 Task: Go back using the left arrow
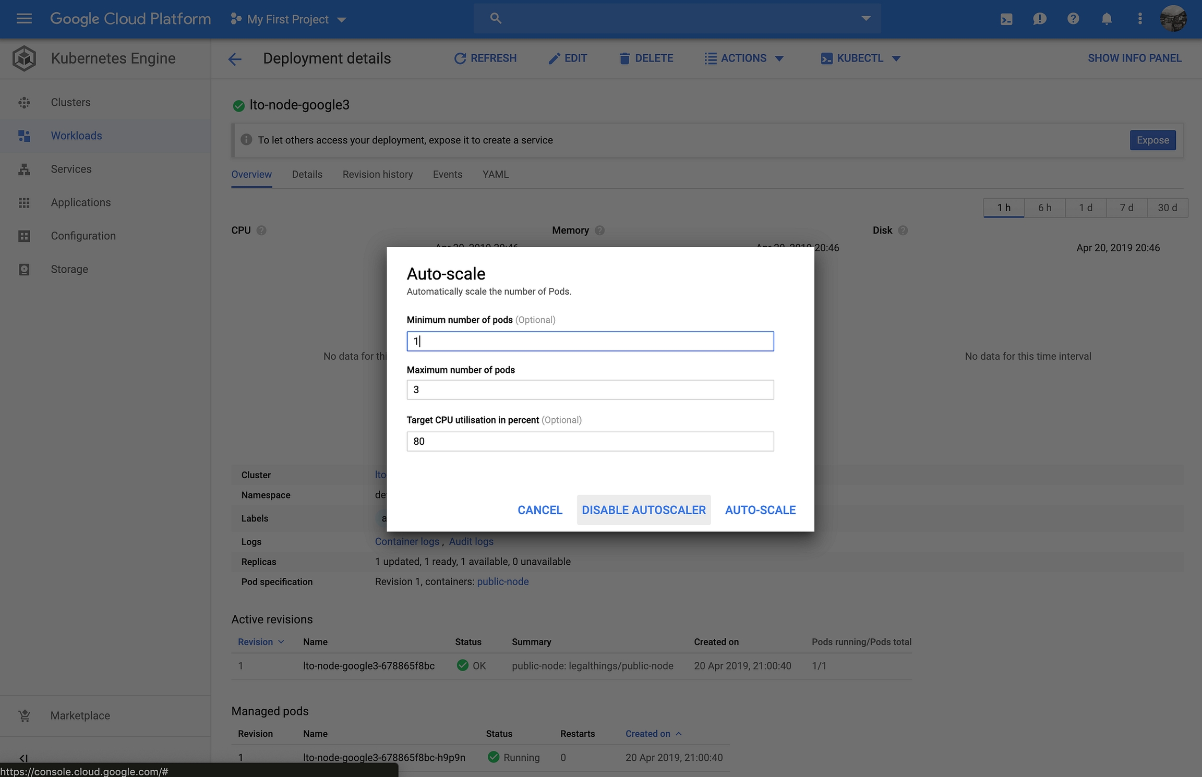(x=235, y=59)
